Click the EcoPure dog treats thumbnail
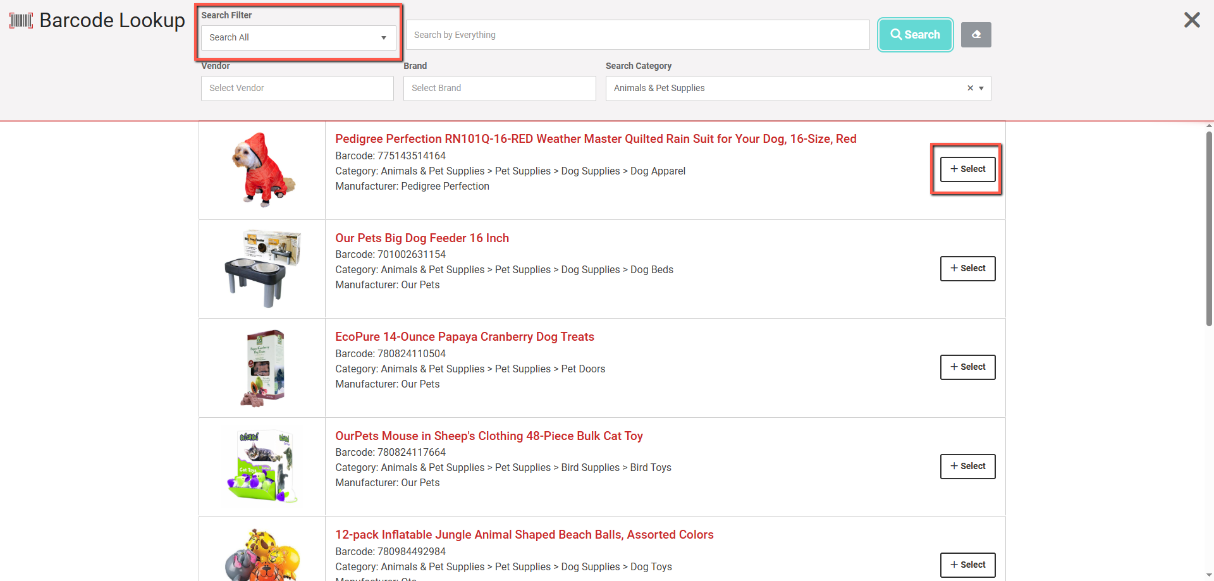The width and height of the screenshot is (1214, 581). coord(262,368)
